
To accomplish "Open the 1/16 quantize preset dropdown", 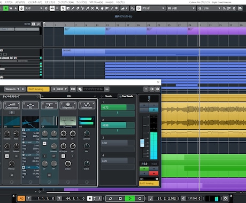I will pos(212,8).
